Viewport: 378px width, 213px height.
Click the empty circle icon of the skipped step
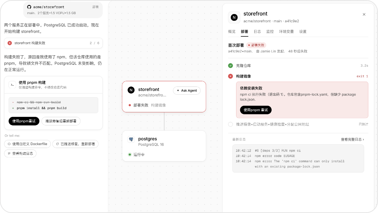point(231,124)
